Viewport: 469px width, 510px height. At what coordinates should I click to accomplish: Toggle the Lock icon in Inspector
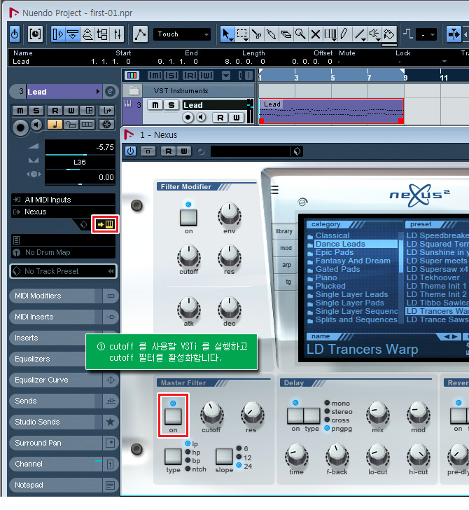[71, 124]
